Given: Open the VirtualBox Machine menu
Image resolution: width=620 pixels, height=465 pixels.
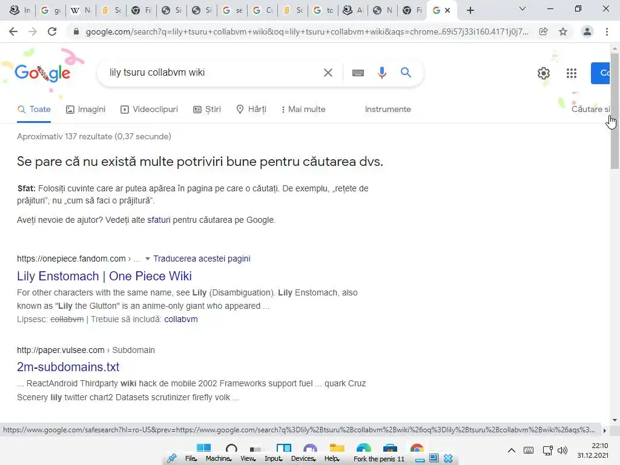Looking at the screenshot, I should 219,458.
